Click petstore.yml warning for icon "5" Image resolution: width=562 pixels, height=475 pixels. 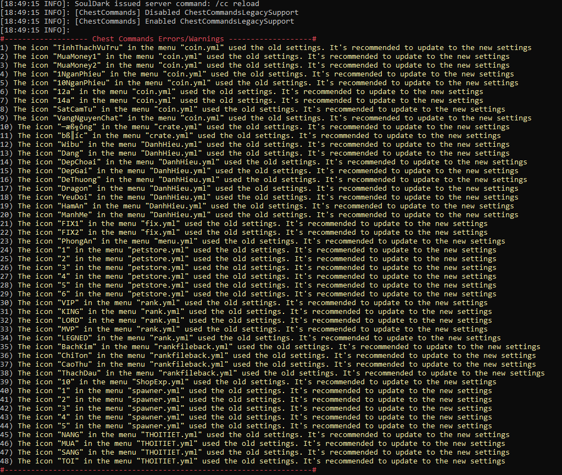coord(248,285)
